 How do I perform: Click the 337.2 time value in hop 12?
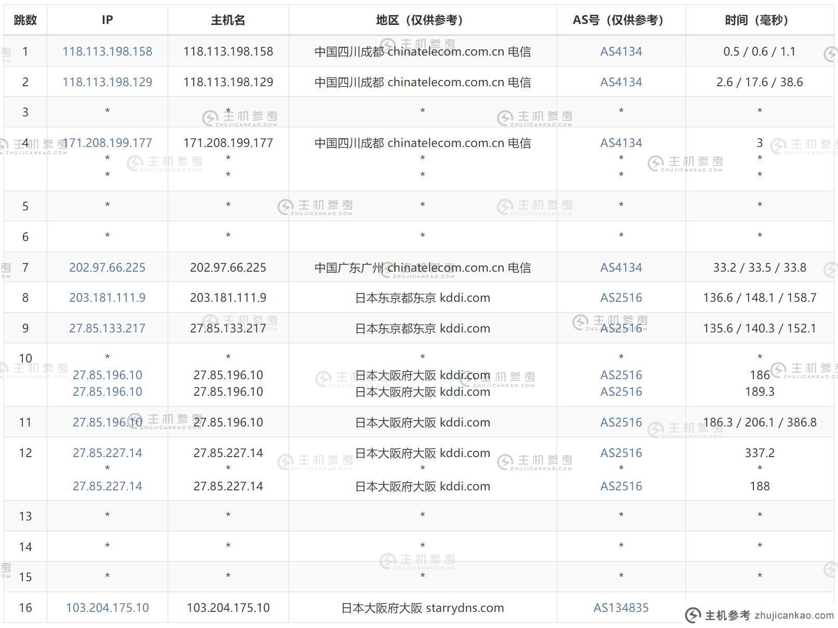point(760,453)
